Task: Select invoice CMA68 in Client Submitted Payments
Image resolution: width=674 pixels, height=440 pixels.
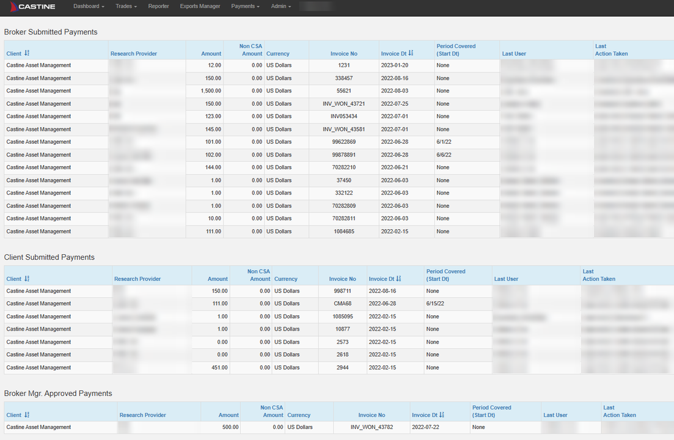Action: click(343, 304)
